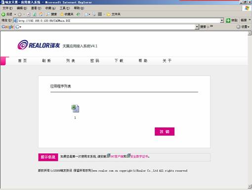Click the pink 注销 logout button
This screenshot has width=252, height=190.
(165, 132)
